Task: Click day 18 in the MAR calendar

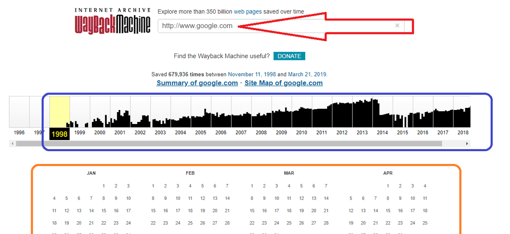Action: [x=289, y=211]
